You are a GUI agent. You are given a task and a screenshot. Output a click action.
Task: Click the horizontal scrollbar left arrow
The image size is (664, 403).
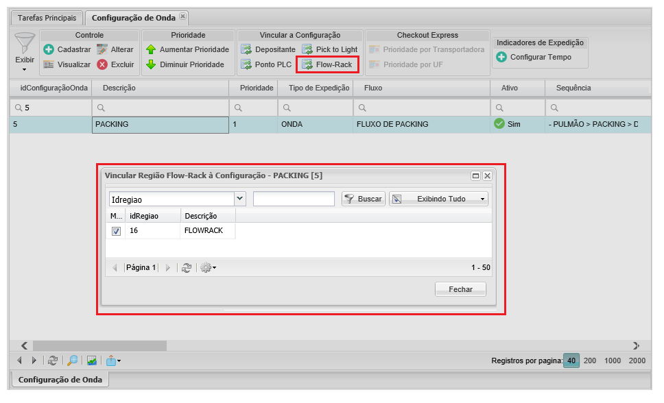[x=24, y=346]
